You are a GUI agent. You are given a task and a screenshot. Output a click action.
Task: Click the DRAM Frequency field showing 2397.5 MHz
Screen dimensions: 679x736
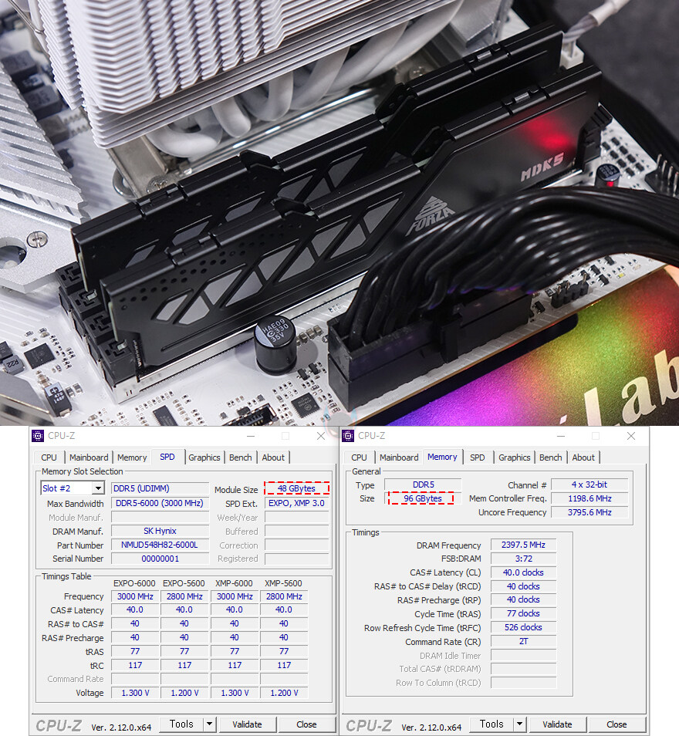[523, 544]
